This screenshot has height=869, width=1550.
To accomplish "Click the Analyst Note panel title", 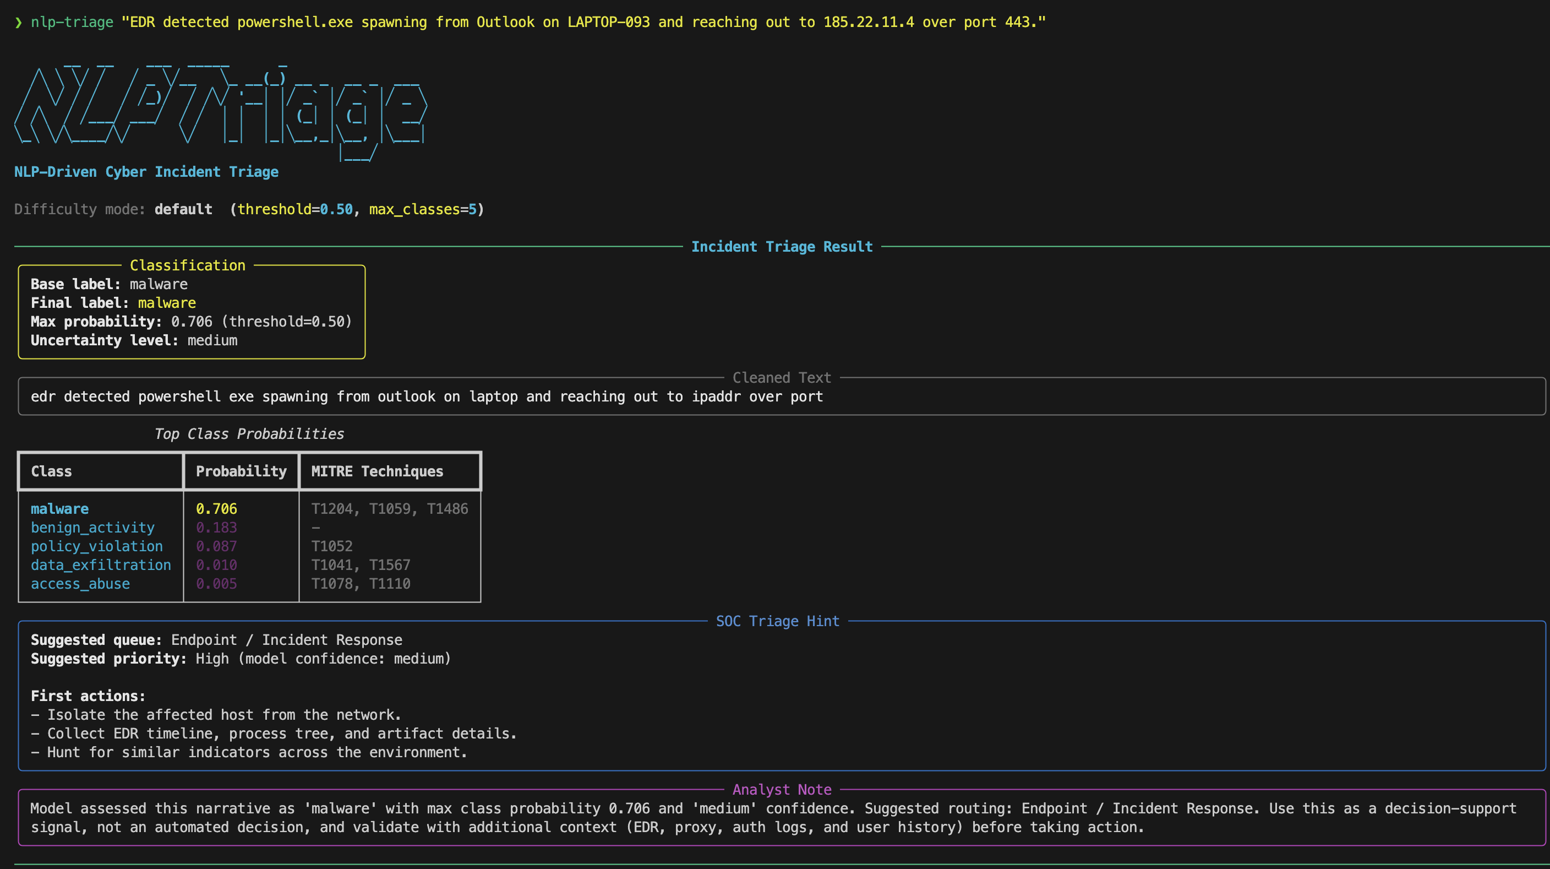I will pos(781,790).
